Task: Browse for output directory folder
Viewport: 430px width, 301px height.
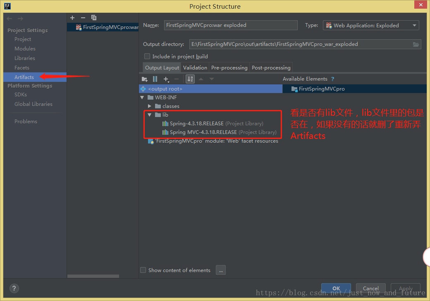Action: 416,44
